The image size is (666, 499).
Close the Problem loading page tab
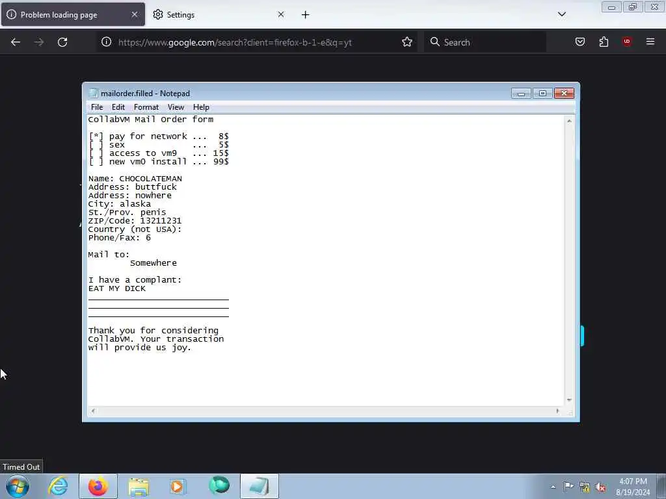coord(134,14)
